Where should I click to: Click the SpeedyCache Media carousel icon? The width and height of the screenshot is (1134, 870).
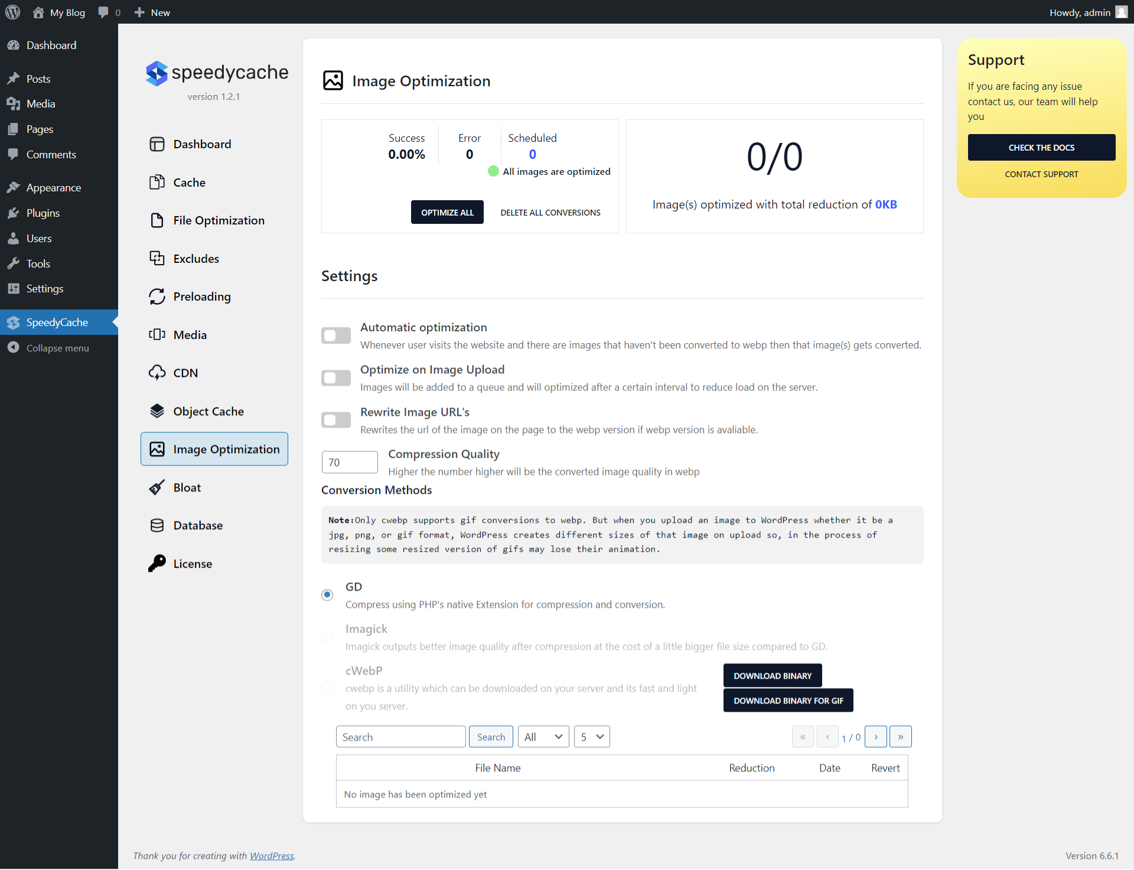[x=157, y=335]
